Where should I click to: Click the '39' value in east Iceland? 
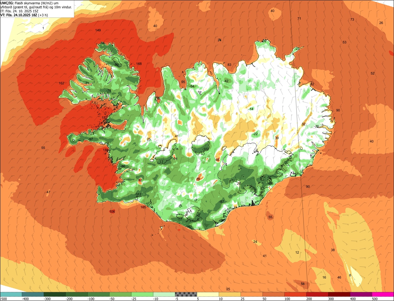(277, 138)
